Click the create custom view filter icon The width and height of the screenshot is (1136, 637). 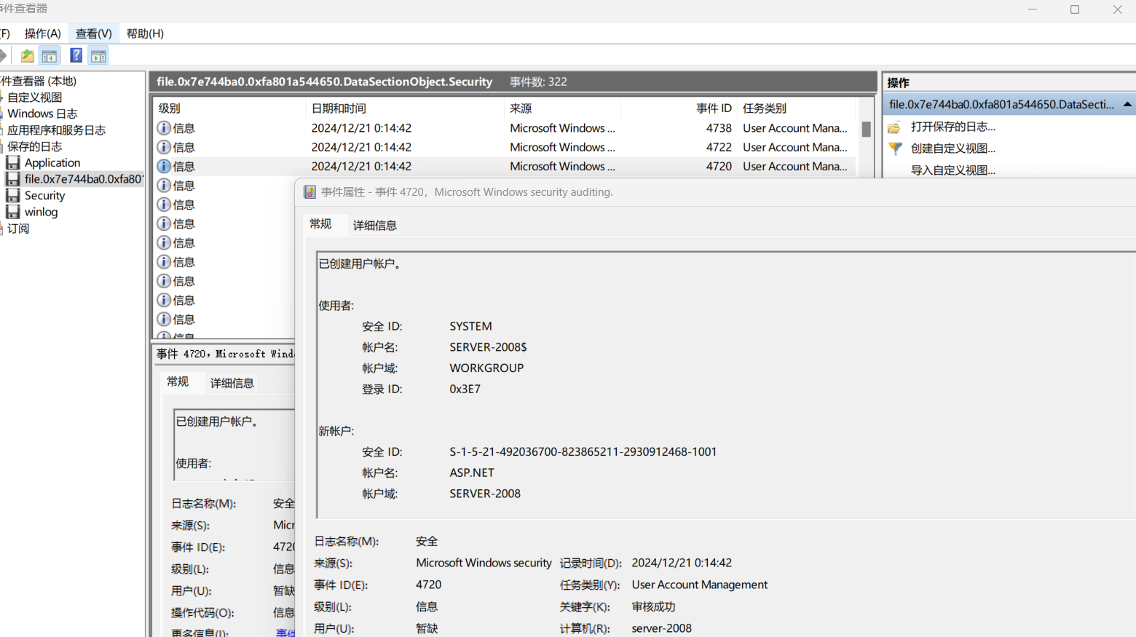[895, 149]
